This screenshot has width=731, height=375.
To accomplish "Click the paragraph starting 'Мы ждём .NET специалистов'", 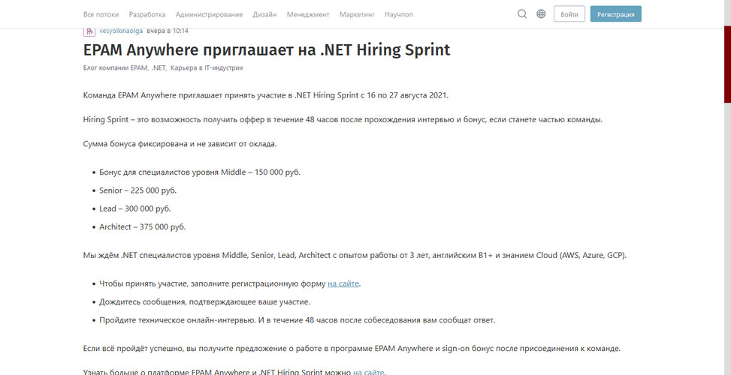I will 355,256.
